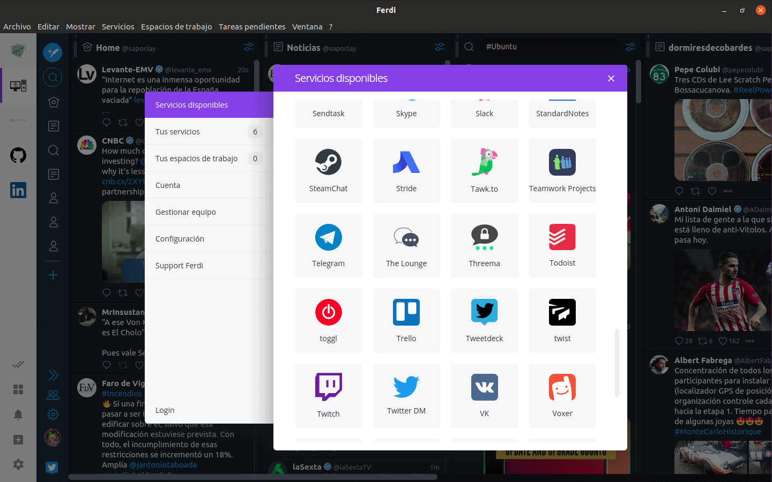Open Configuración settings section
Screen dimensions: 772x482
(x=180, y=239)
